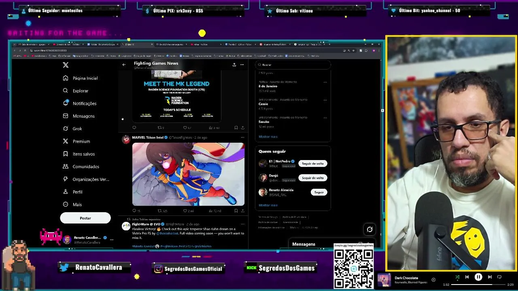This screenshot has height=291, width=518.
Task: Open Renato Cavallera account menu
Action: click(x=88, y=240)
